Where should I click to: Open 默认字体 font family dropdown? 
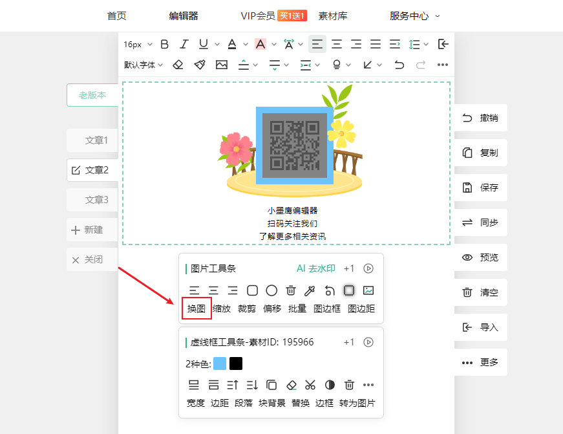[x=143, y=65]
